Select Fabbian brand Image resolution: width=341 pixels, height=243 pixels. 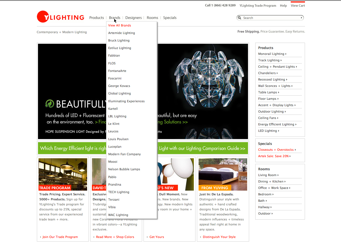114,55
